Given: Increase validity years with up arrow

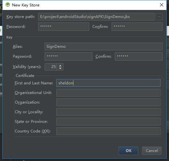Looking at the screenshot, I should tap(60, 65).
